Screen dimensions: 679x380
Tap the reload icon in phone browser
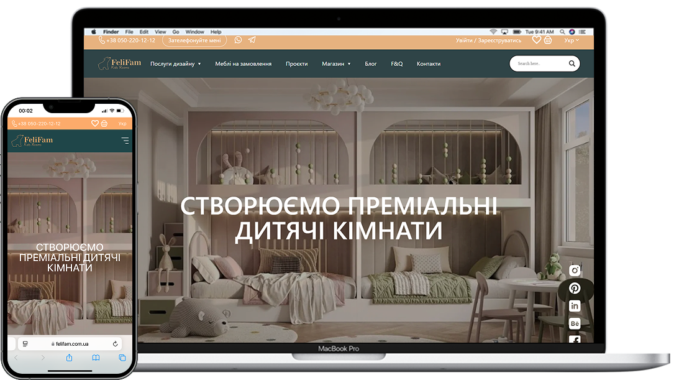click(x=115, y=343)
